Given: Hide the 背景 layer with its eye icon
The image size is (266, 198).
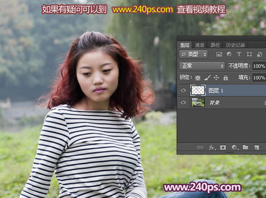Looking at the screenshot, I should (184, 102).
